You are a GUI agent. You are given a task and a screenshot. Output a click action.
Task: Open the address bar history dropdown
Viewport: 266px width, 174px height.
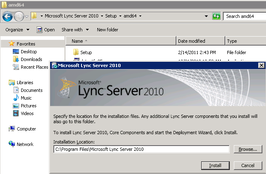pos(206,16)
